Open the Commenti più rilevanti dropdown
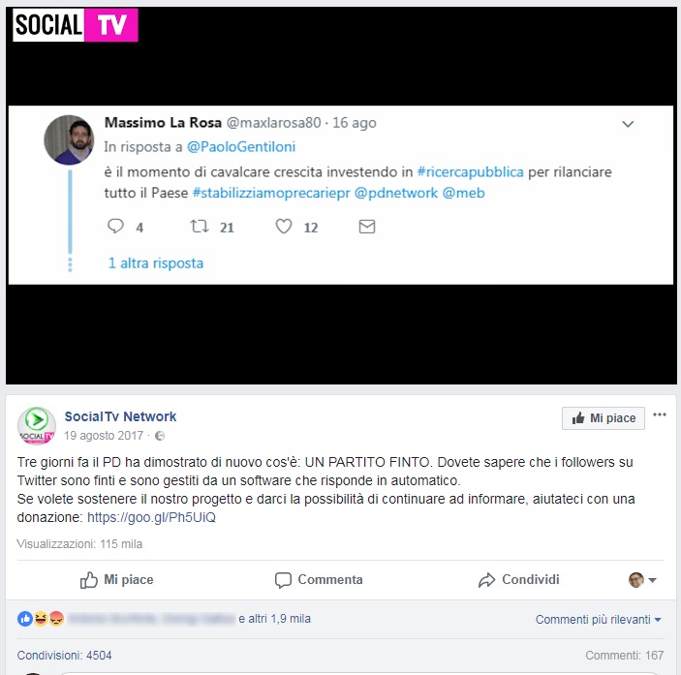Screen dimensions: 681x675 [x=598, y=620]
